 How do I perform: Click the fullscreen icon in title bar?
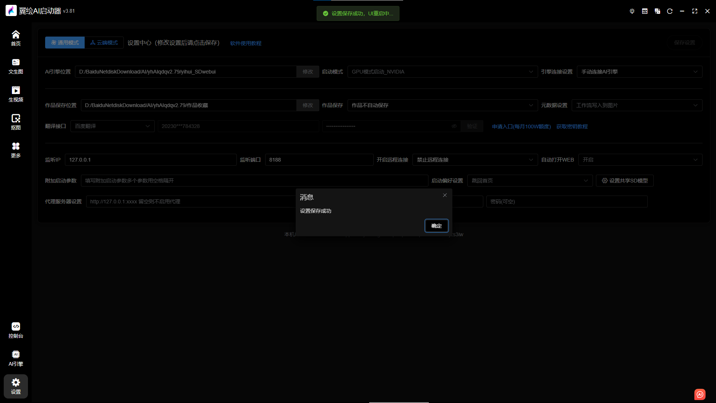click(695, 11)
